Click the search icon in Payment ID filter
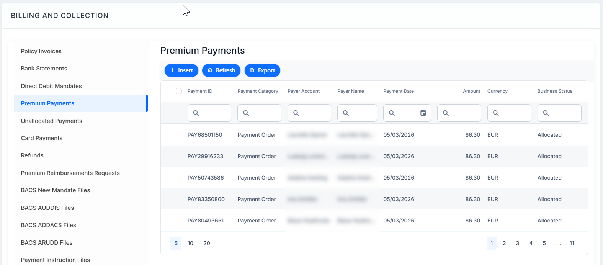Image resolution: width=603 pixels, height=265 pixels. (196, 113)
